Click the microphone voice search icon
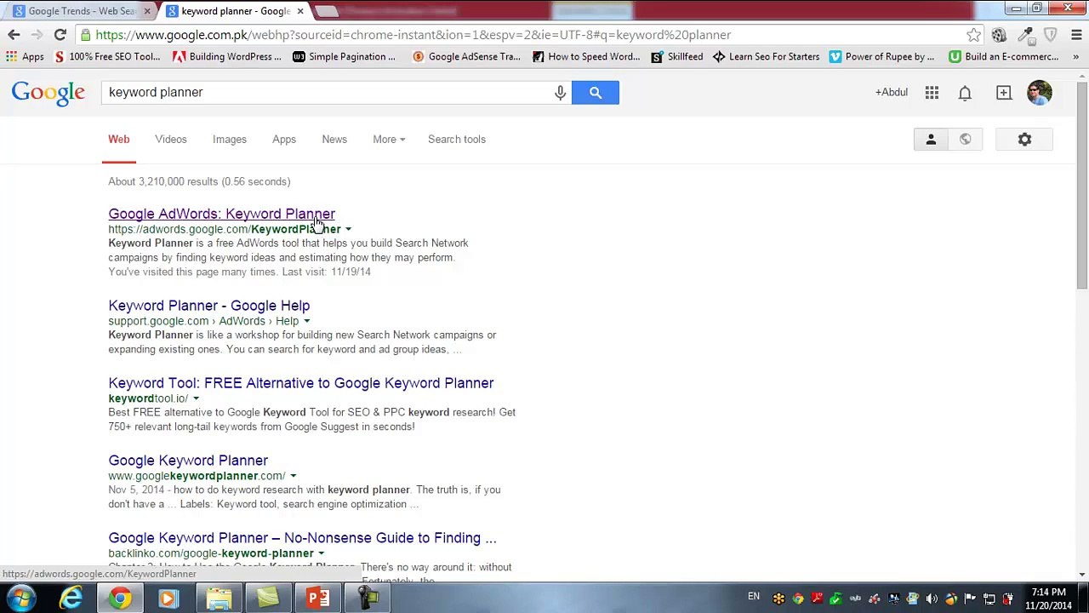 pos(560,92)
